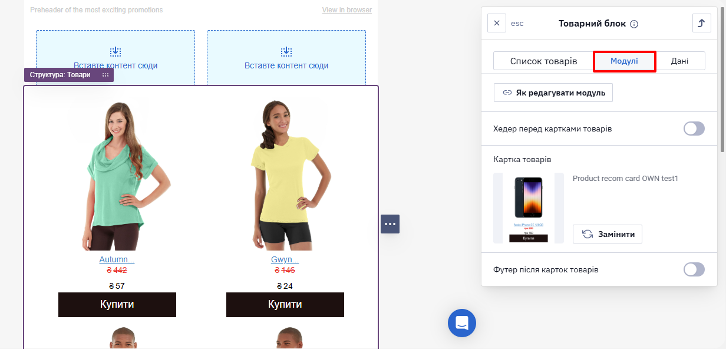Click the Картка товарів label
Viewport: 726px width, 349px height.
[x=522, y=159]
